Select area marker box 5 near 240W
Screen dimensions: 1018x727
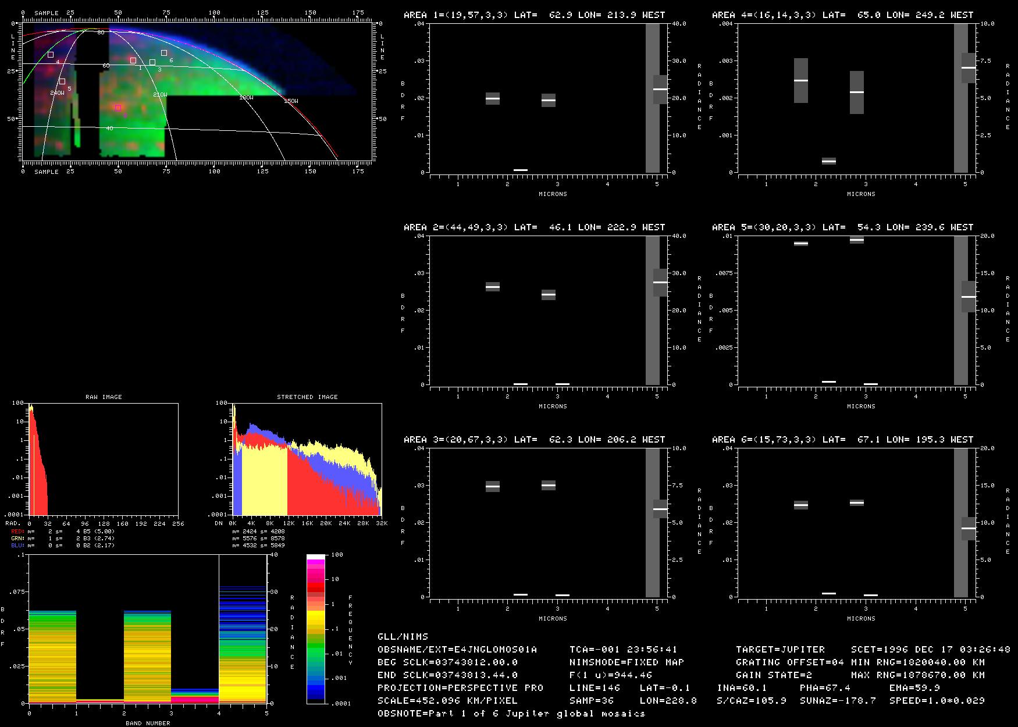(x=62, y=81)
